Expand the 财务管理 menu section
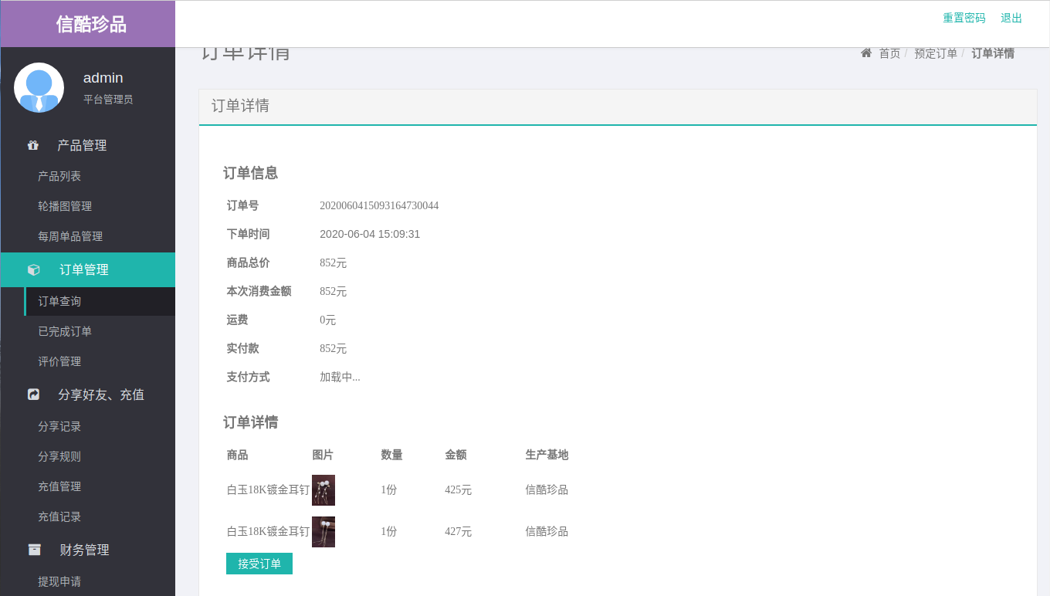 coord(84,550)
